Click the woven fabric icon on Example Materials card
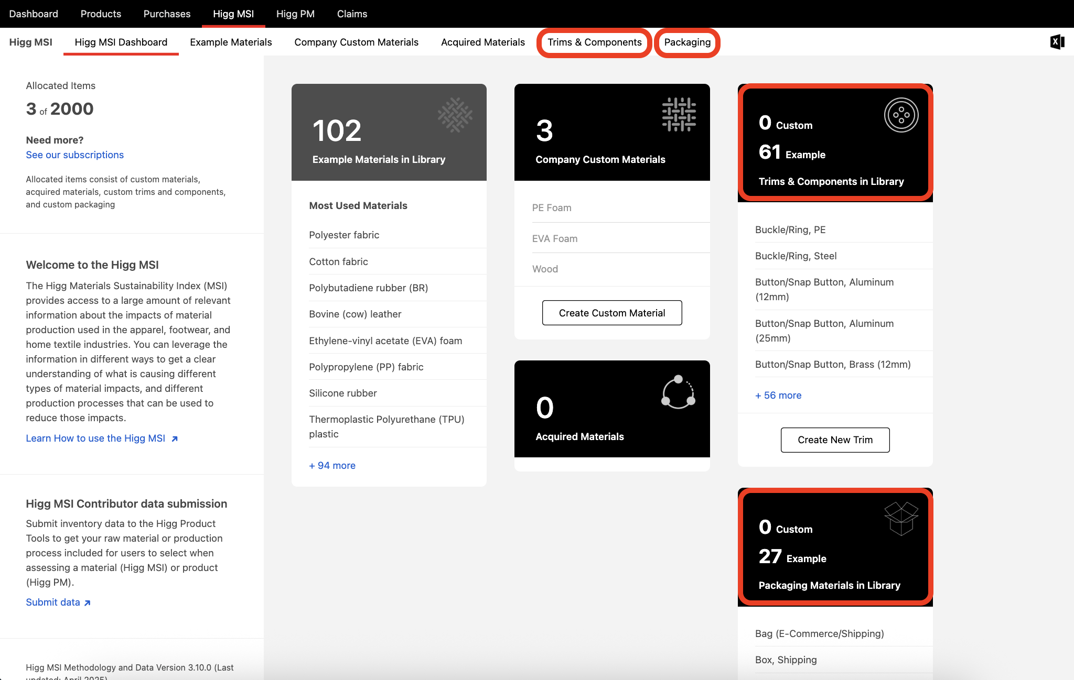The height and width of the screenshot is (680, 1074). [455, 115]
